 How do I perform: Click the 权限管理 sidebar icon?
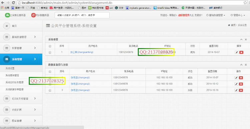(7, 48)
